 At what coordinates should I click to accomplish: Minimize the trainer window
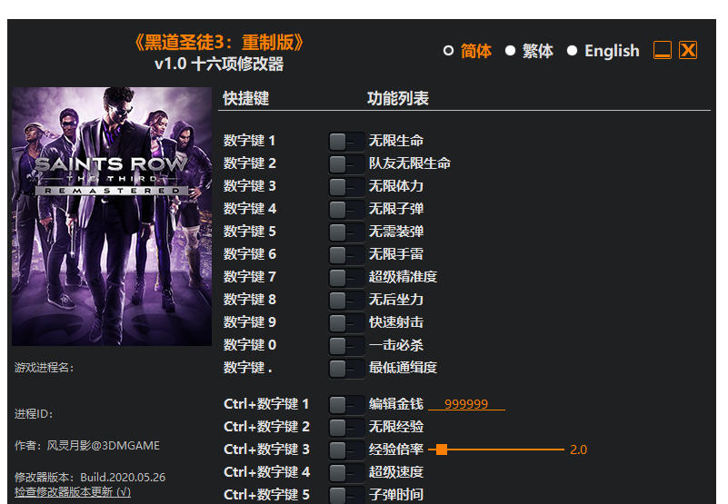click(x=662, y=50)
